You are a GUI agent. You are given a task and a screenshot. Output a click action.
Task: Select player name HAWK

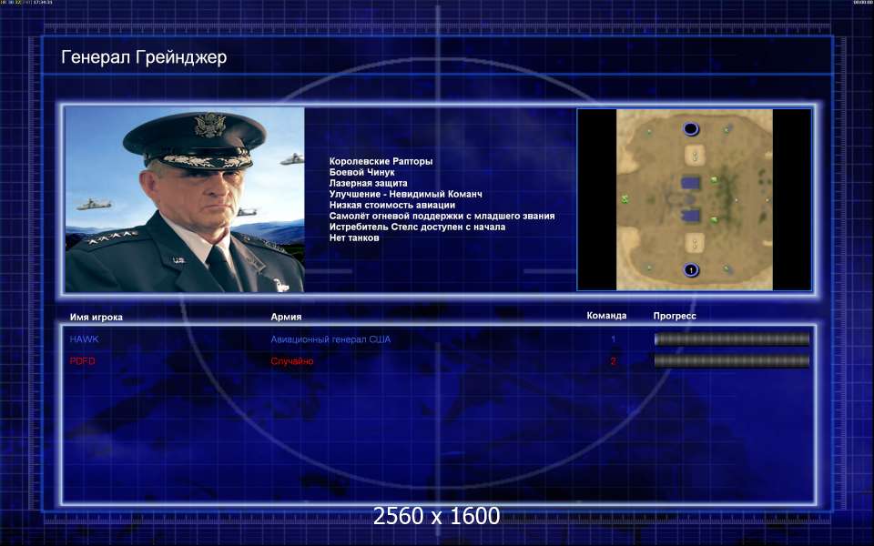pos(84,339)
